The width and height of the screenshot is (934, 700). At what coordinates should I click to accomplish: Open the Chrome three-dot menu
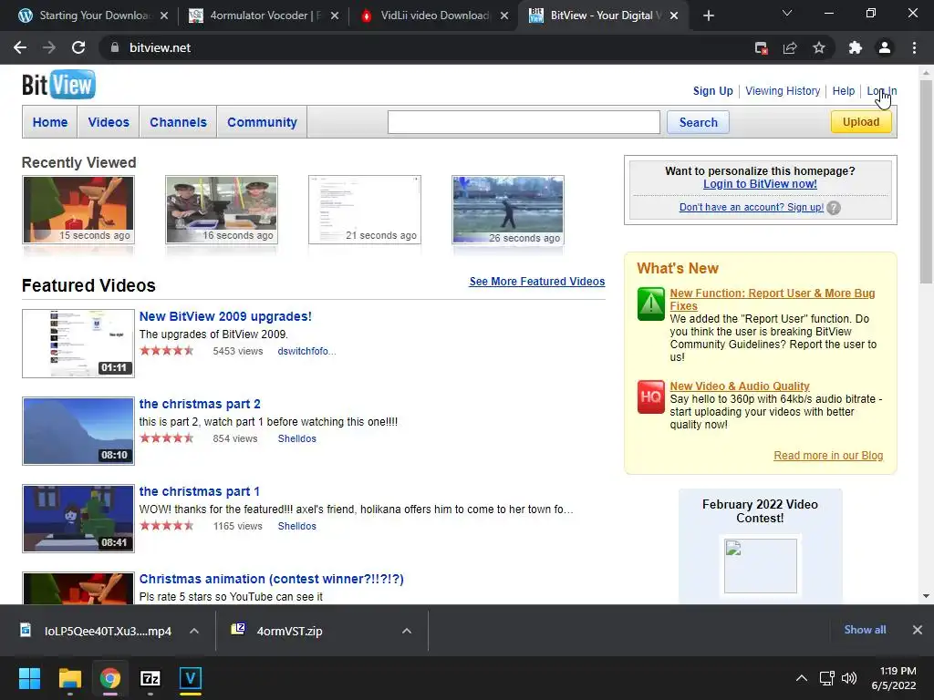coord(914,47)
